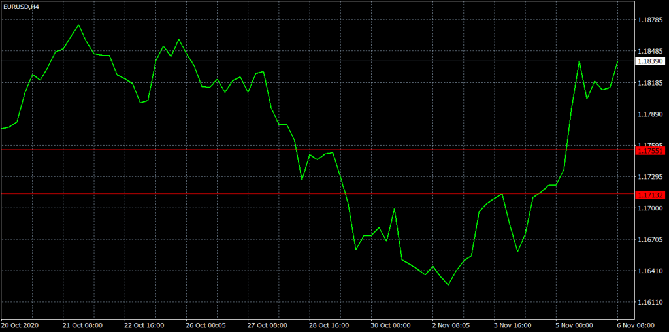This screenshot has width=669, height=332.
Task: Click the 6 Nov 08:00 time label
Action: tap(637, 325)
